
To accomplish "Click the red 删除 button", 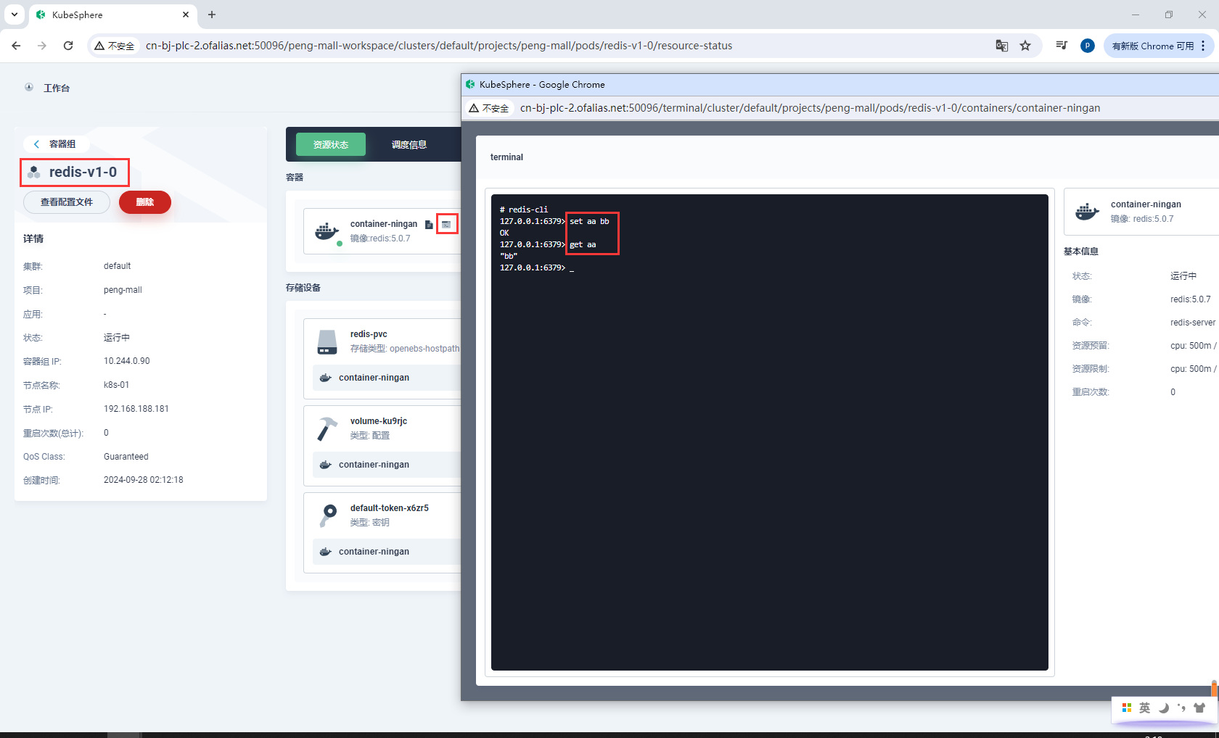I will (x=145, y=202).
